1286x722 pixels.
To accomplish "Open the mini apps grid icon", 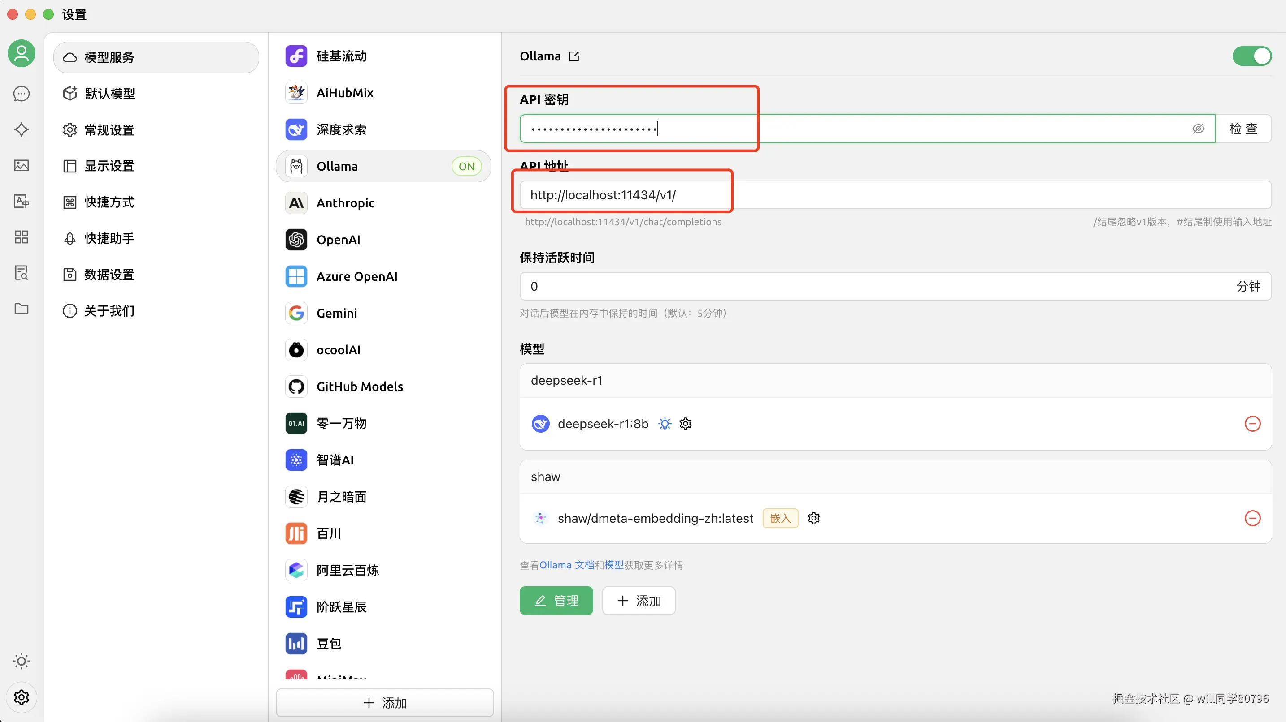I will coord(22,237).
